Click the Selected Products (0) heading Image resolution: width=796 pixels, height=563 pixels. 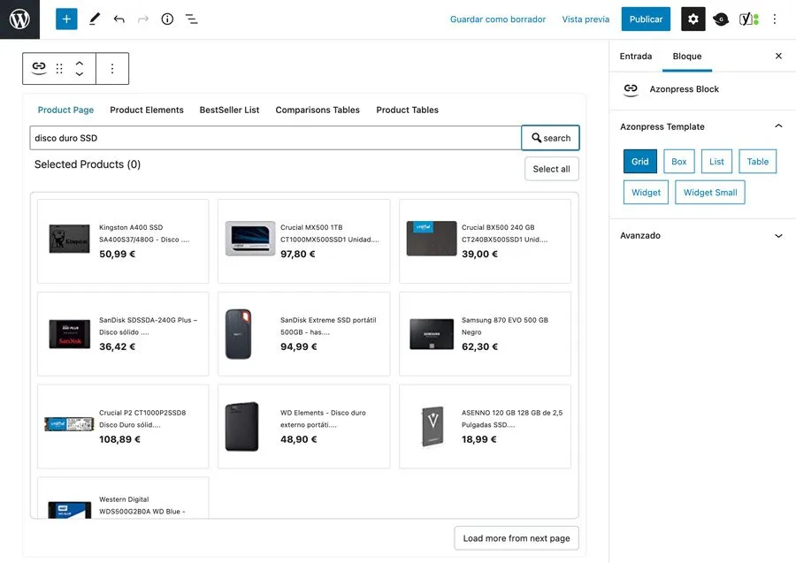tap(88, 164)
